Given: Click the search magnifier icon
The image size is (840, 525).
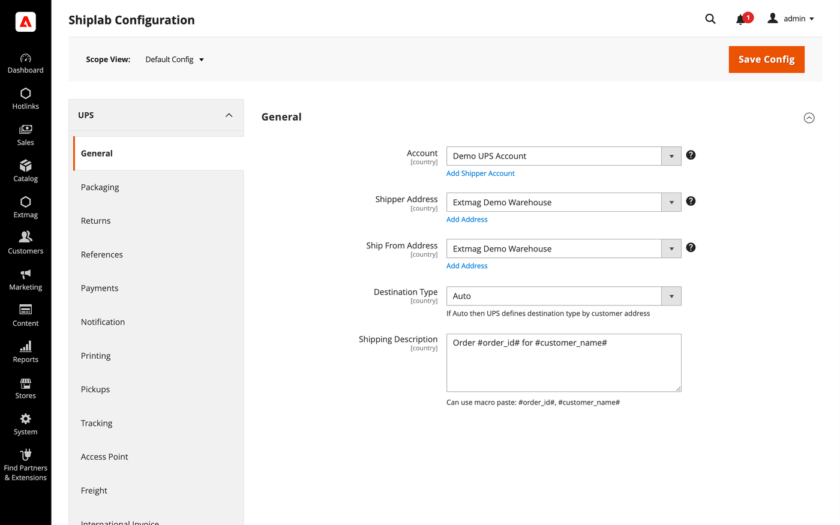Looking at the screenshot, I should (x=710, y=19).
